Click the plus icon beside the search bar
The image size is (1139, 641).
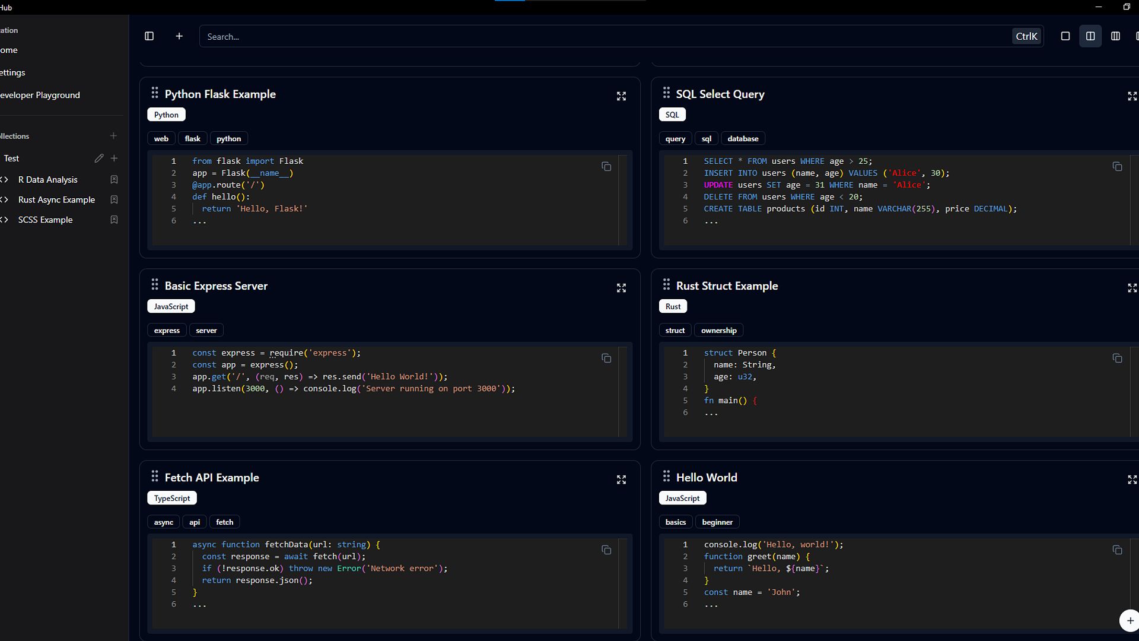[x=179, y=36]
